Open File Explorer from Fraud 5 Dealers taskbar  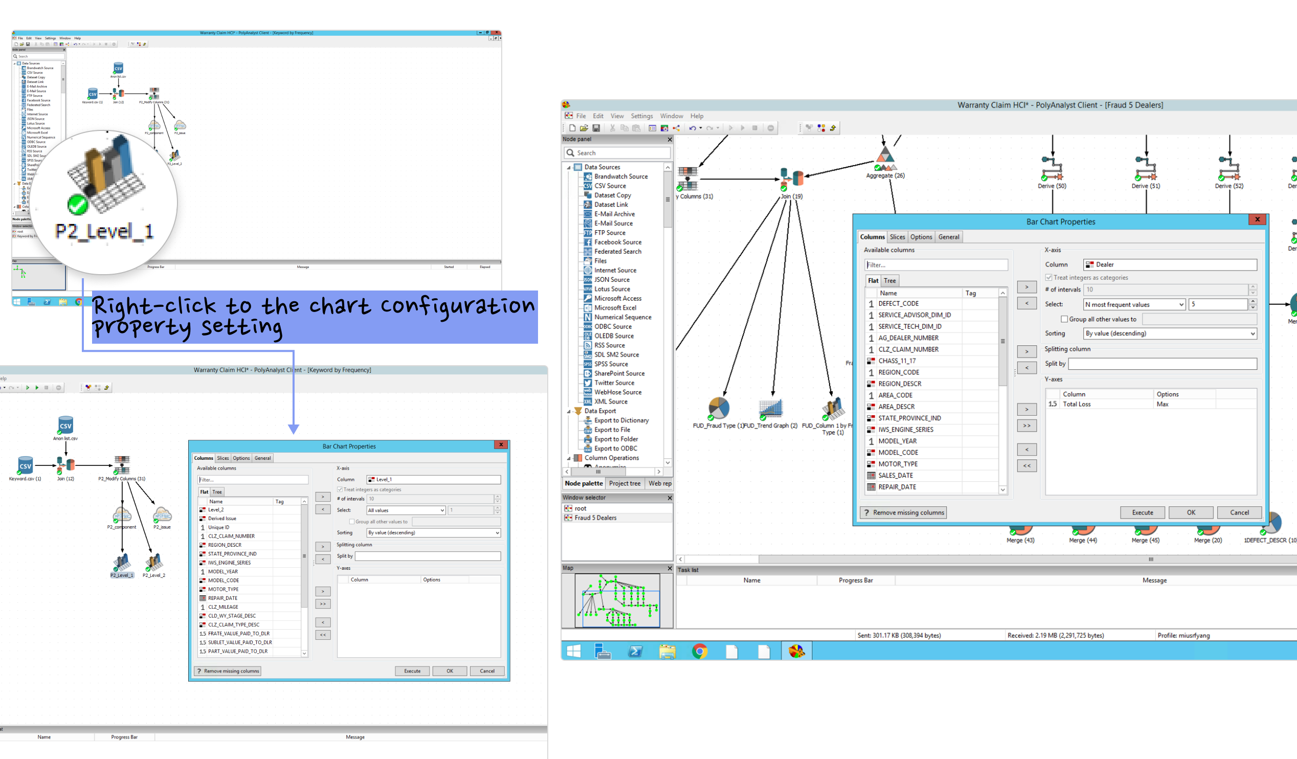coord(667,651)
